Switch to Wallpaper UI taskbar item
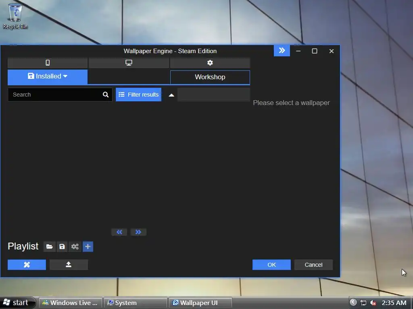Viewport: 413px width, 309px height. pos(200,303)
